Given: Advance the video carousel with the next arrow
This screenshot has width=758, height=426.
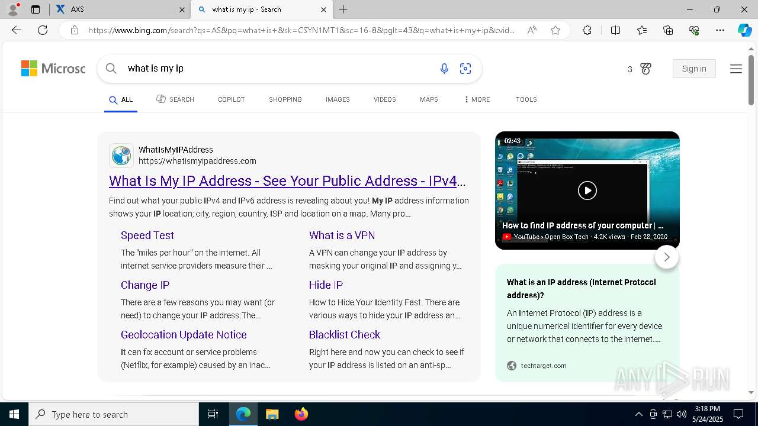Looking at the screenshot, I should click(x=667, y=257).
